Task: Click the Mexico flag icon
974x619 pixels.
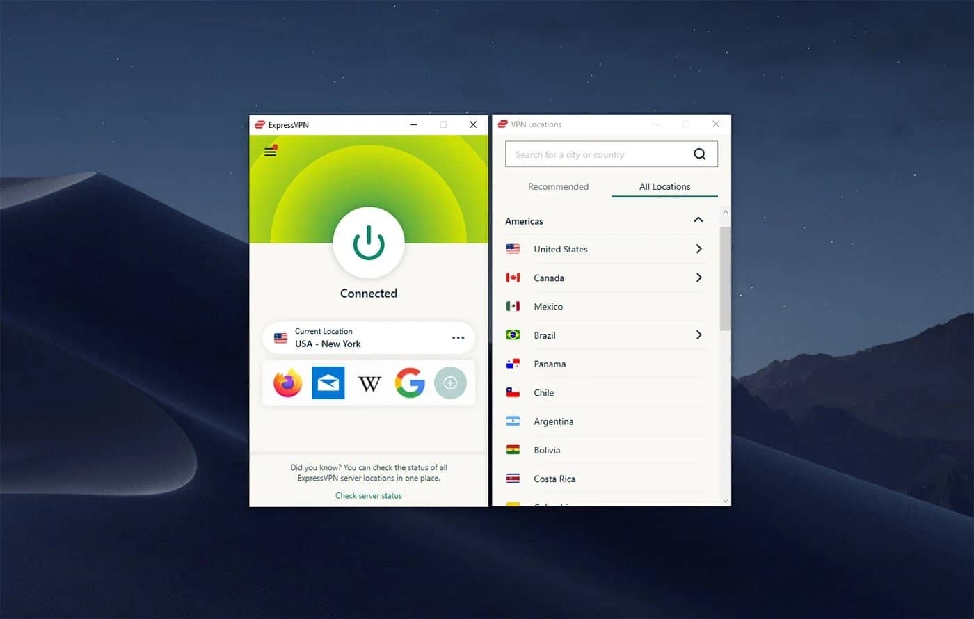Action: pos(513,307)
